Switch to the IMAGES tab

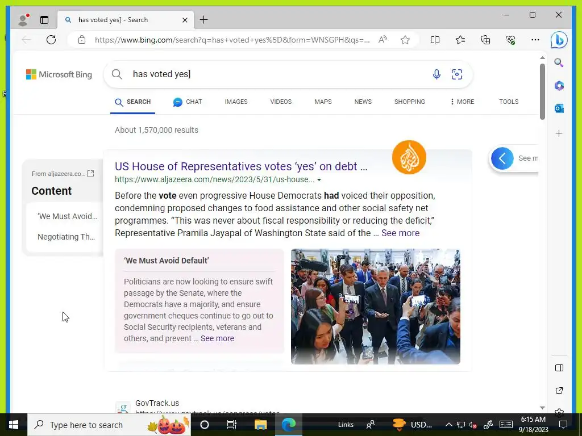[x=236, y=102]
